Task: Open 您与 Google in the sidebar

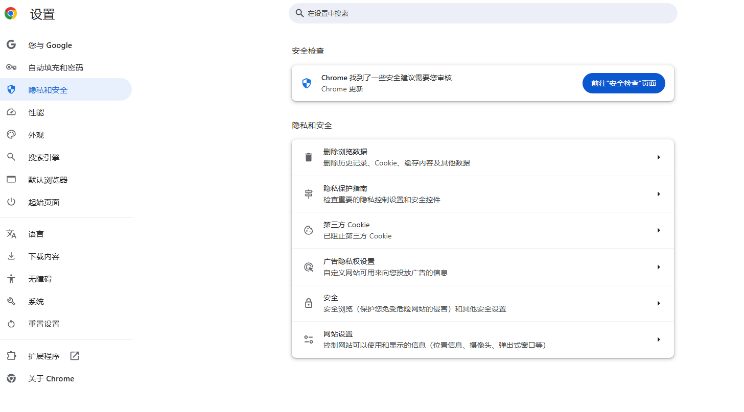Action: (66, 45)
